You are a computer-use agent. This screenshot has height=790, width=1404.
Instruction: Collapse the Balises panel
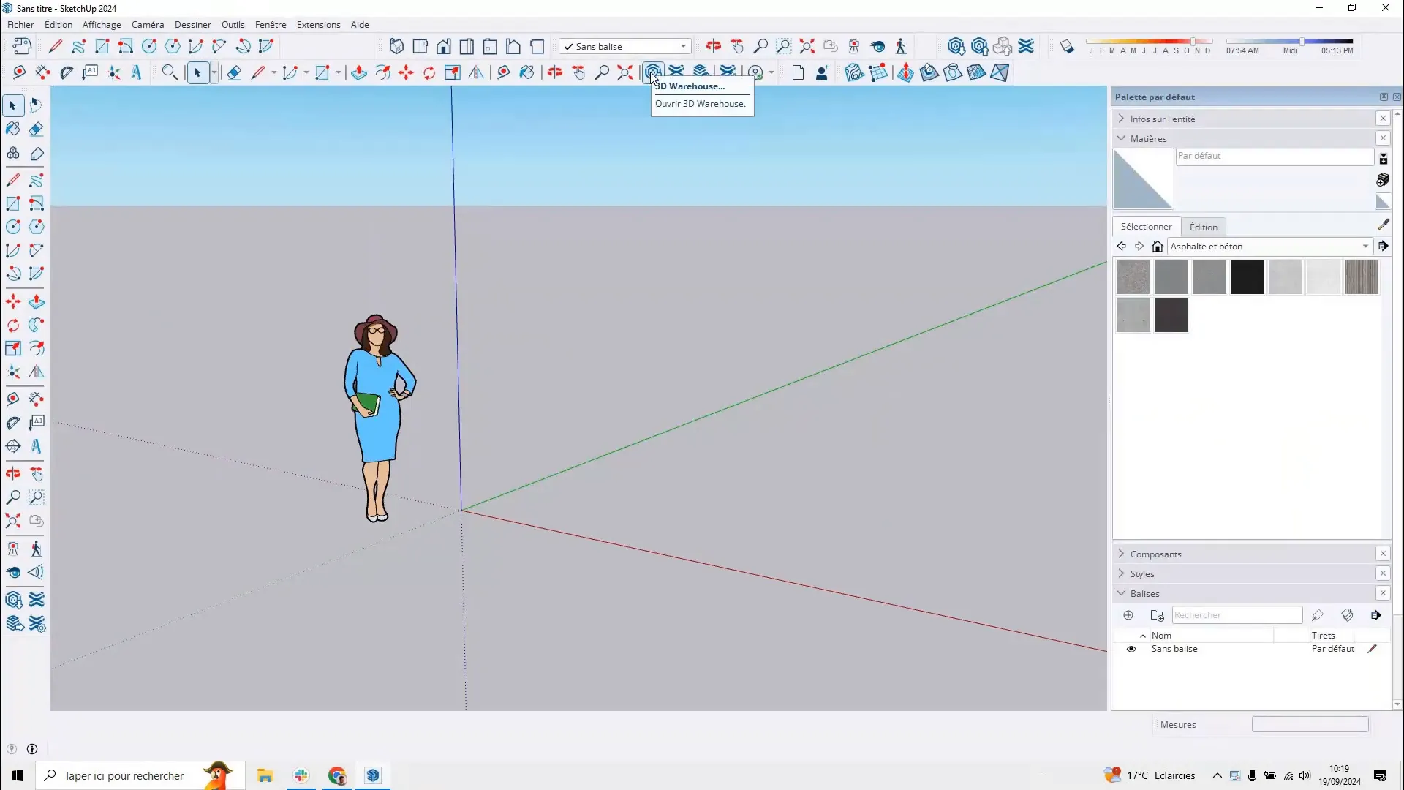(x=1121, y=593)
